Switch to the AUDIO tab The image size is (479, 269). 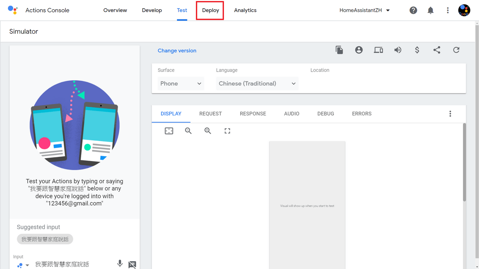click(x=292, y=114)
